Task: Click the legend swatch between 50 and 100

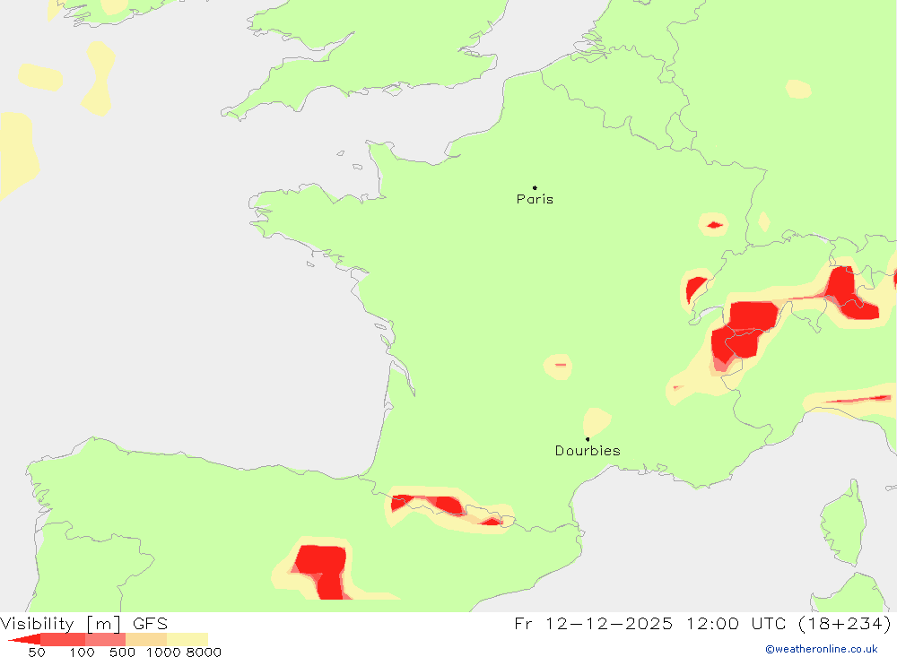Action: point(63,639)
